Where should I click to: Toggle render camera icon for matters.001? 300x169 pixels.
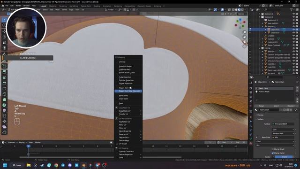coord(297,42)
